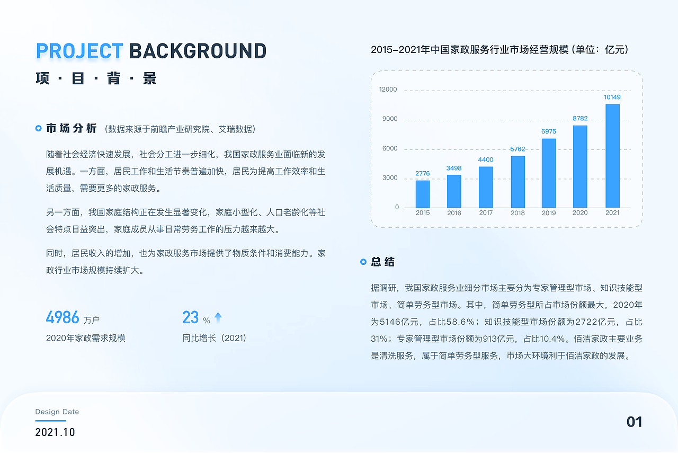Click the 12000 axis gridline value
This screenshot has height=453, width=678.
tap(387, 90)
